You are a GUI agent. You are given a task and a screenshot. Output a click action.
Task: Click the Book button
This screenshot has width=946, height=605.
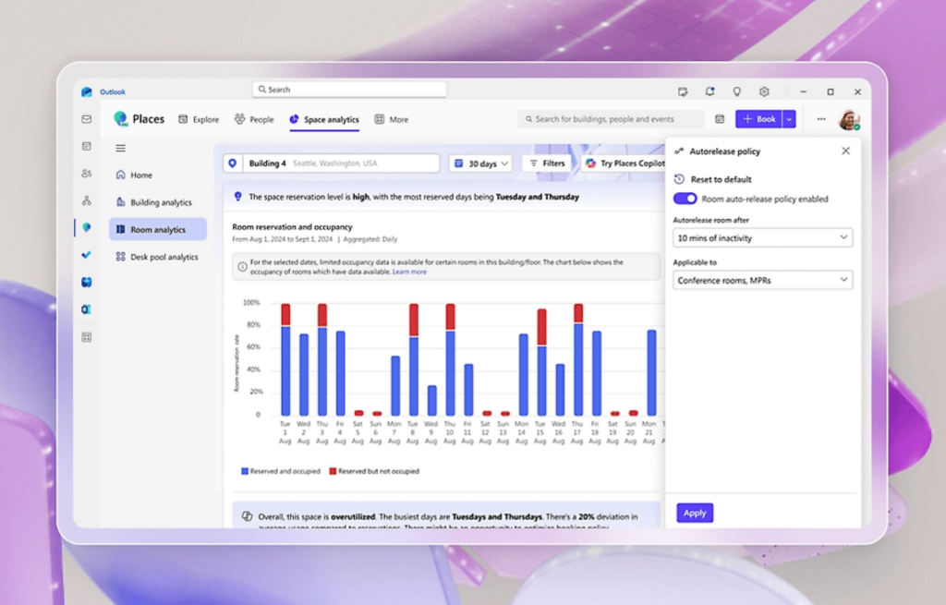tap(758, 119)
